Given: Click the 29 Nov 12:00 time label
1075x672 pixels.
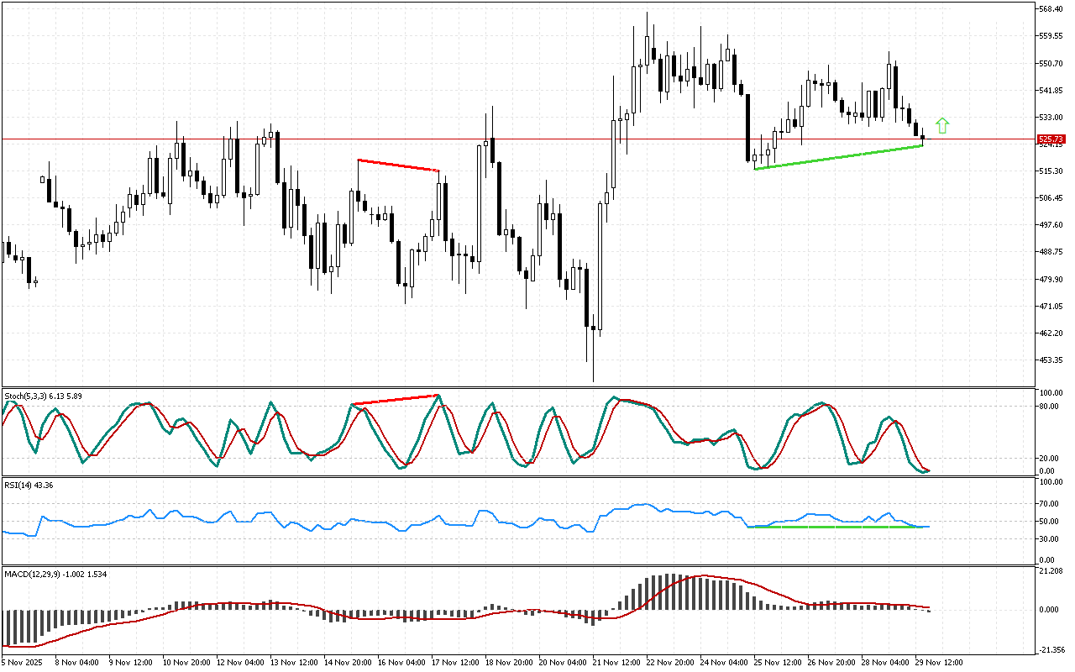Looking at the screenshot, I should click(x=941, y=662).
